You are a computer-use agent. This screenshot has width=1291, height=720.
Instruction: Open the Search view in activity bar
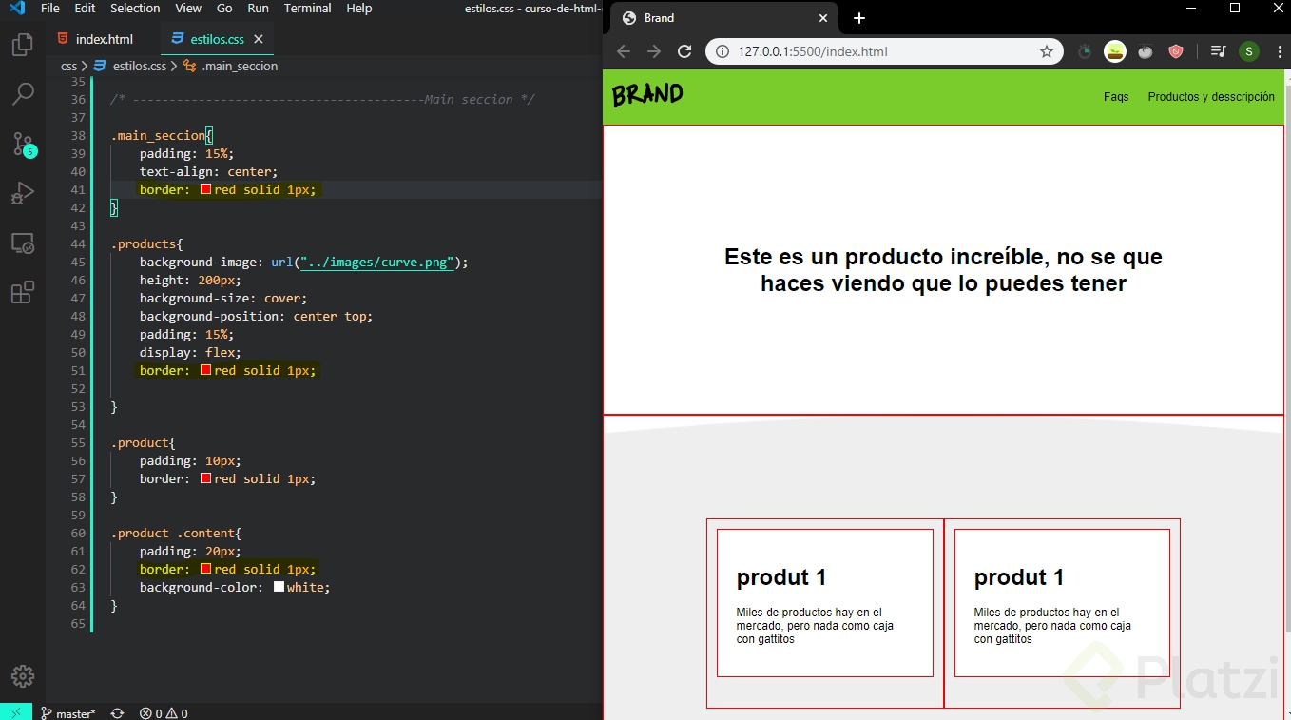pyautogui.click(x=22, y=93)
